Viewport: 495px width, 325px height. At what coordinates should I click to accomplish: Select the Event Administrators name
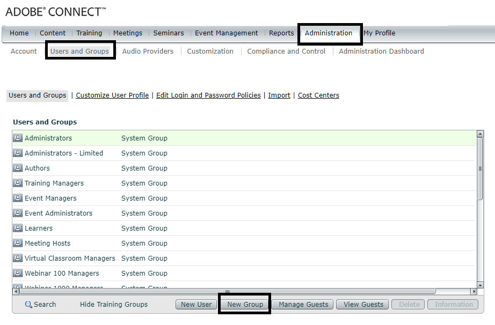point(59,213)
